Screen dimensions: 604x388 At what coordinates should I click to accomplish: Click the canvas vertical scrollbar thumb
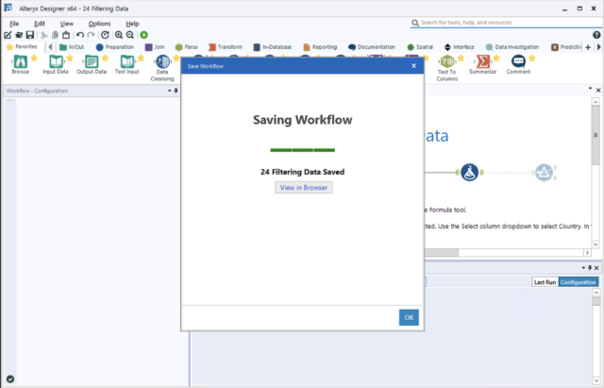[596, 135]
